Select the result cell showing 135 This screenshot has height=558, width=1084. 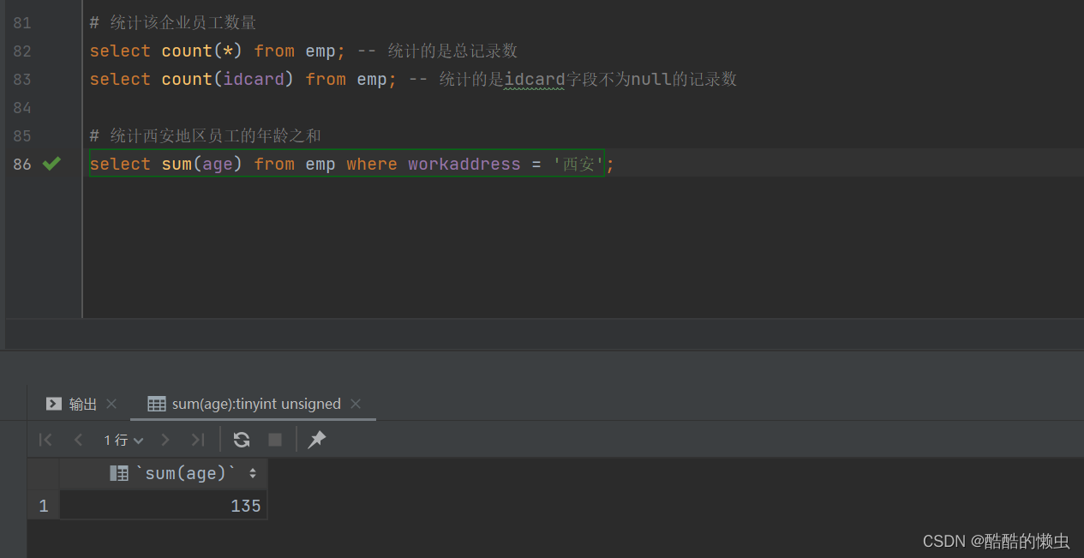(x=163, y=506)
